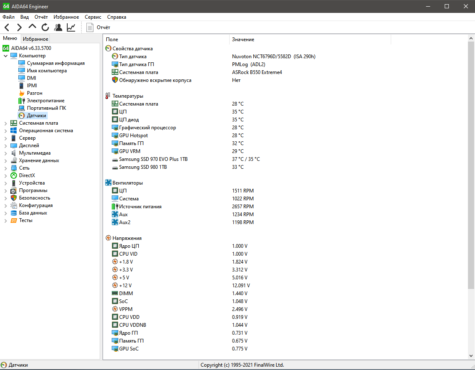Image resolution: width=475 pixels, height=370 pixels.
Task: Go forward with the right arrow toolbar icon
Action: click(x=20, y=27)
